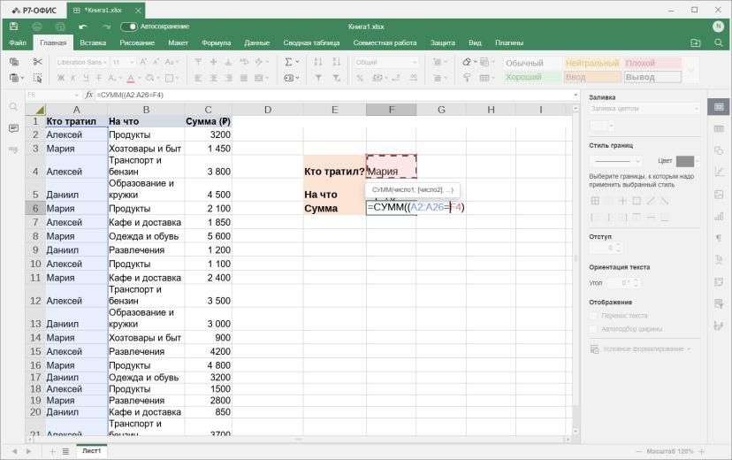The width and height of the screenshot is (732, 460).
Task: Click the filter funnel icon in toolbar
Action: 318,78
